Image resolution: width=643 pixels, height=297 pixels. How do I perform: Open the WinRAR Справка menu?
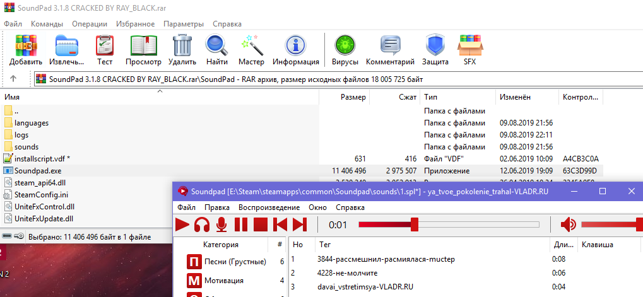(227, 24)
